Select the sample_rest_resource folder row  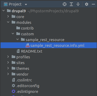click(48, 39)
